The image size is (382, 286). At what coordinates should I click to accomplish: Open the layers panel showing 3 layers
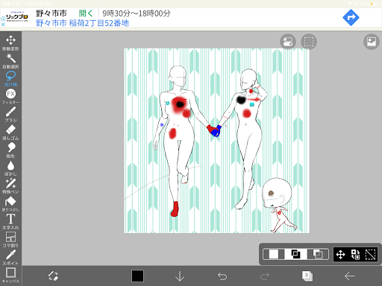click(x=307, y=276)
